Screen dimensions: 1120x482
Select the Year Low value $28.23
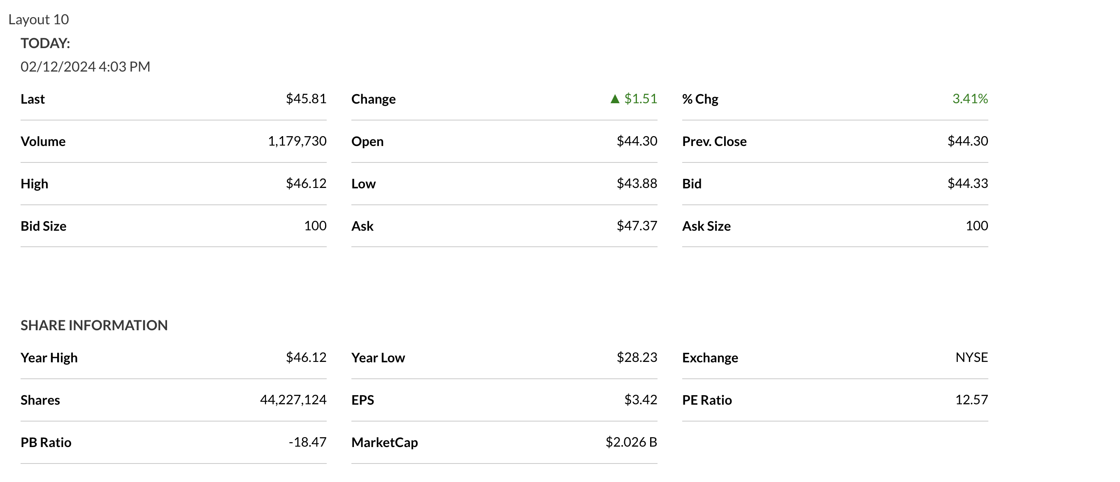637,357
